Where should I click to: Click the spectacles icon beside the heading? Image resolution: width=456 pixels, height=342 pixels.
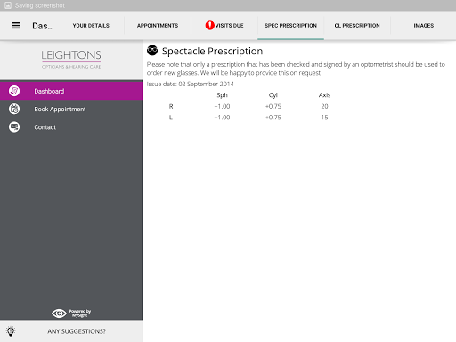pyautogui.click(x=152, y=51)
